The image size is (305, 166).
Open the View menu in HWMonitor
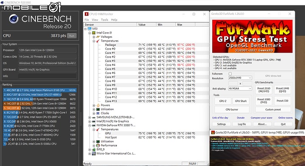click(x=95, y=19)
